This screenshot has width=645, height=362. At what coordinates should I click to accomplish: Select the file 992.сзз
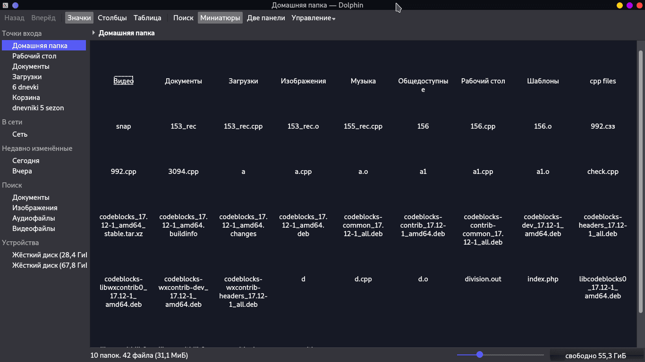click(x=603, y=126)
